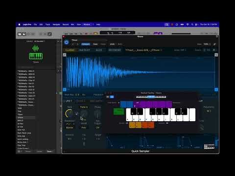Open the Inspector from the toolbar
The height and width of the screenshot is (176, 235).
[24, 34]
